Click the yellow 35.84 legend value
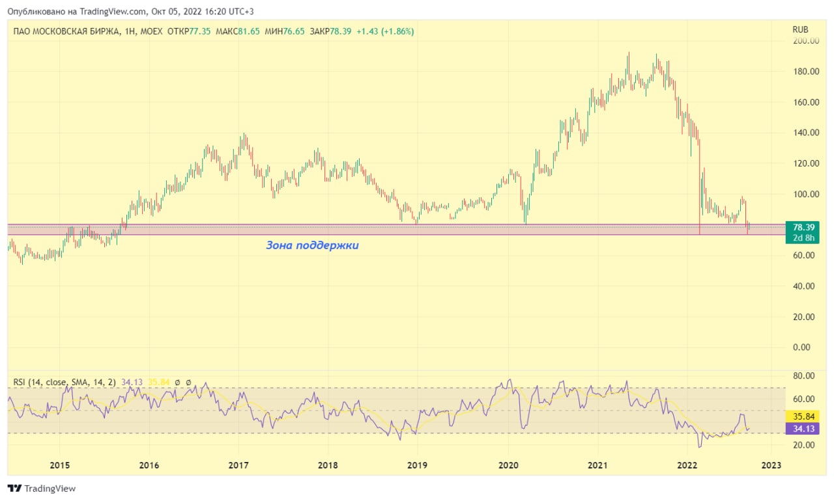This screenshot has width=834, height=501. (160, 383)
